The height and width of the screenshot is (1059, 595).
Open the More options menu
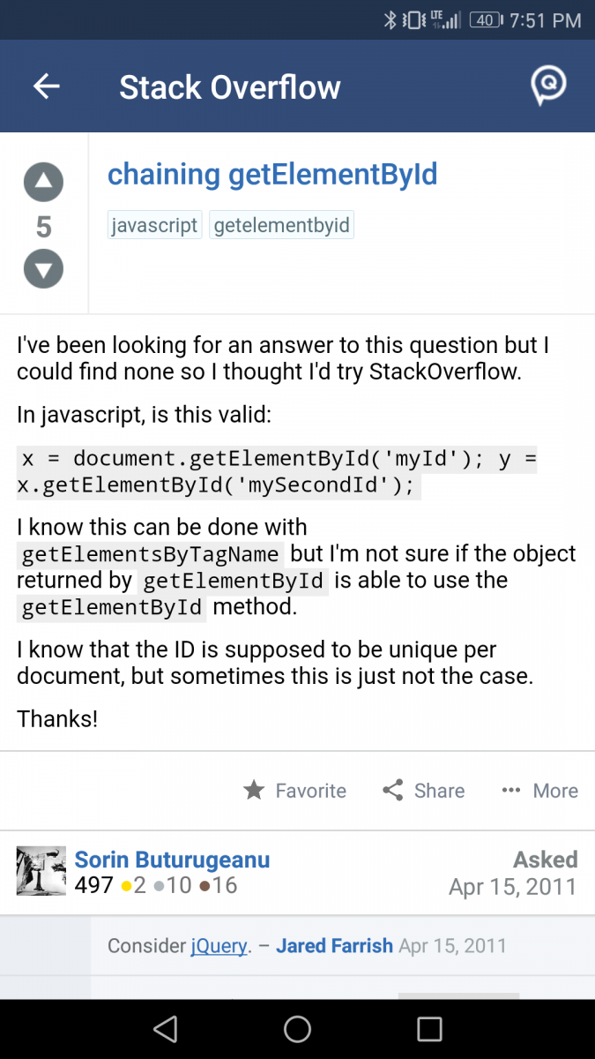click(x=539, y=791)
